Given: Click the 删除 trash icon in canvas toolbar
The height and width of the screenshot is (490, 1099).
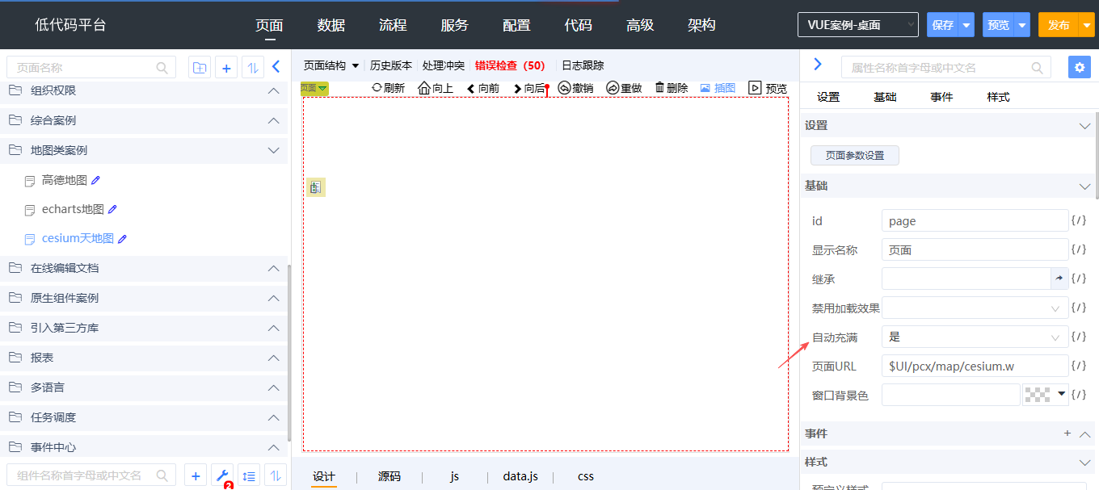Looking at the screenshot, I should tap(659, 87).
